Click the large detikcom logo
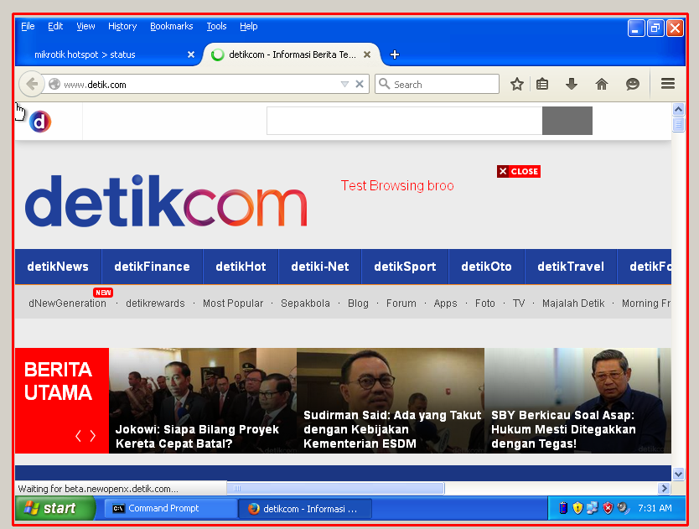699x529 pixels. click(166, 200)
